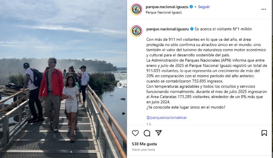Visit the @parquesnacionalesar mention
Viewport: 273px width, 158px height.
pyautogui.click(x=167, y=118)
